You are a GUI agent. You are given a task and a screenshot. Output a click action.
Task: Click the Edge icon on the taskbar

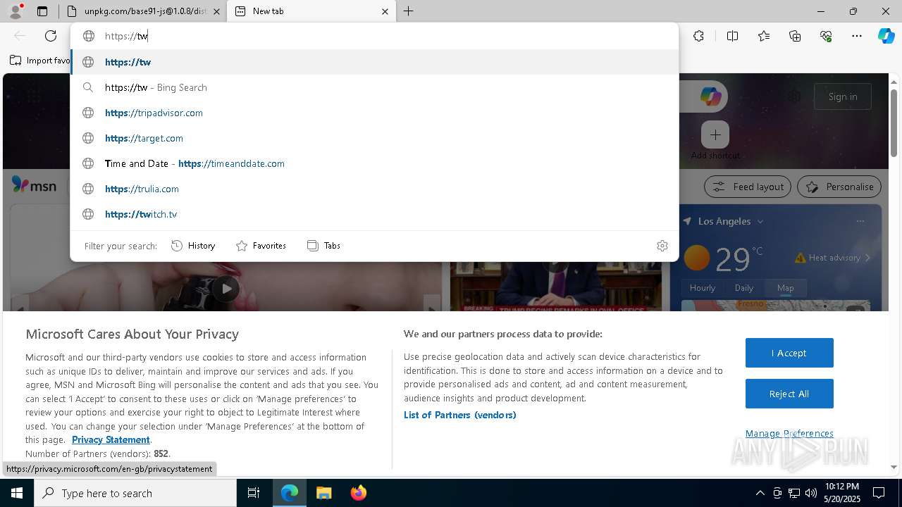[290, 493]
